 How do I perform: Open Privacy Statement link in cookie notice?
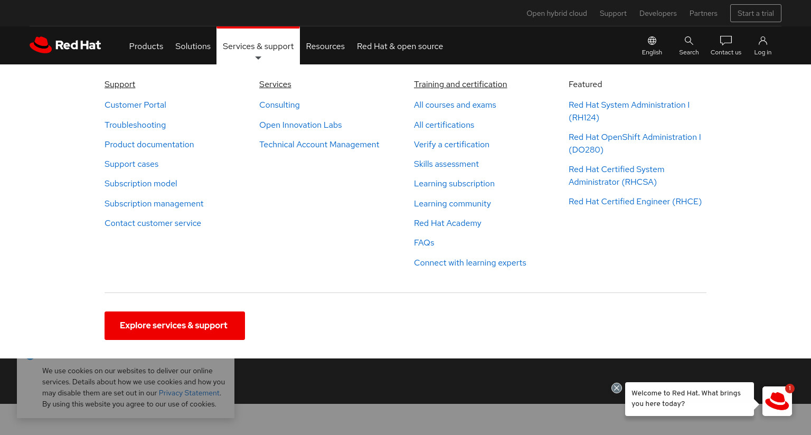(189, 393)
